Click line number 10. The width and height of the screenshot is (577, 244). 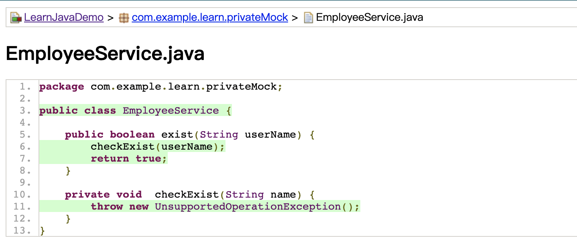click(x=22, y=195)
